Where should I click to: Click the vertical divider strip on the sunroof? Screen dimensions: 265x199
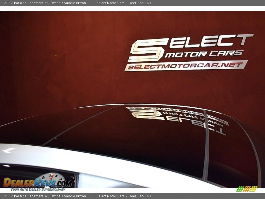pos(206,146)
